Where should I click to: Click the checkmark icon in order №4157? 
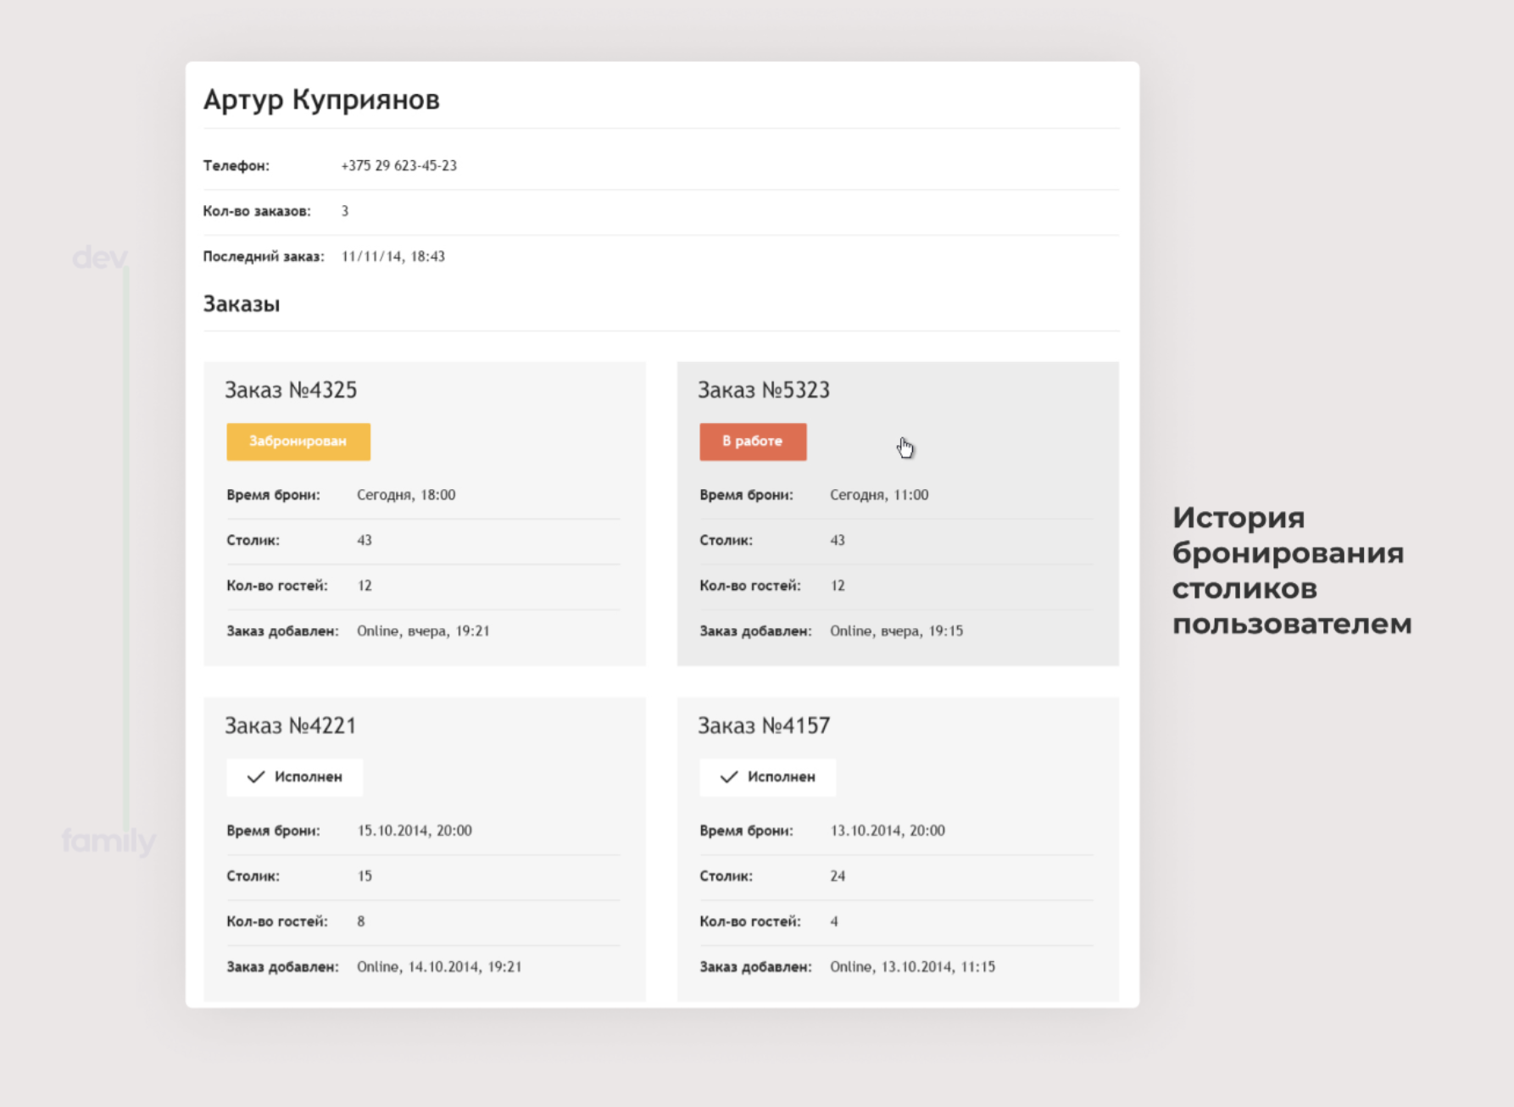click(728, 776)
